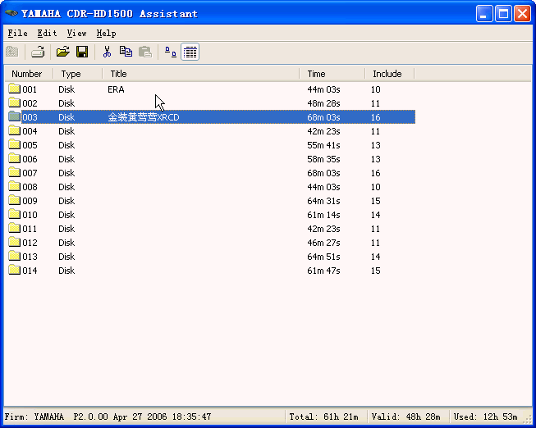The image size is (536, 428).
Task: Click the Used: 12h 53m status entry
Action: (x=485, y=417)
